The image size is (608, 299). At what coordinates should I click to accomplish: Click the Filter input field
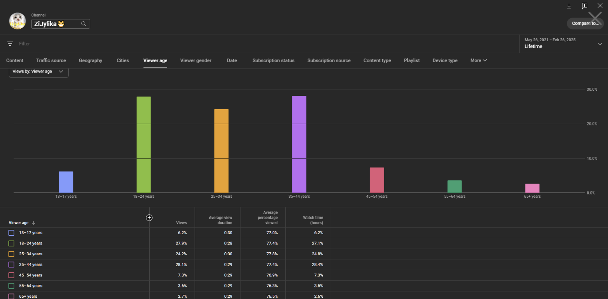click(125, 44)
